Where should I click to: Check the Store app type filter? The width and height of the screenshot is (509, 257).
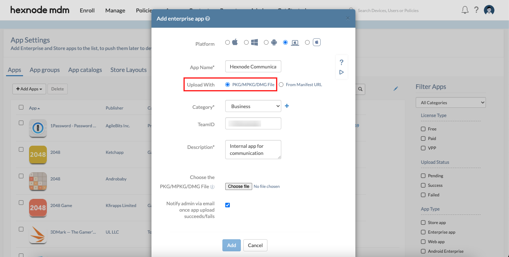pyautogui.click(x=423, y=222)
